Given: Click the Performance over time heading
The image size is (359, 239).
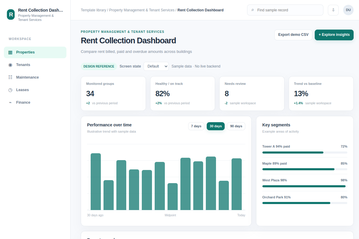Looking at the screenshot, I should 109,125.
